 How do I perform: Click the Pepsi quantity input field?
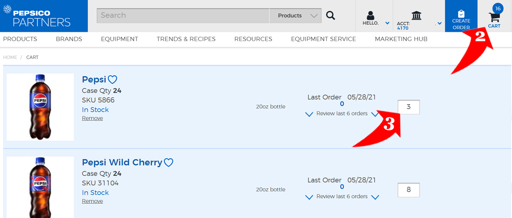coord(409,107)
